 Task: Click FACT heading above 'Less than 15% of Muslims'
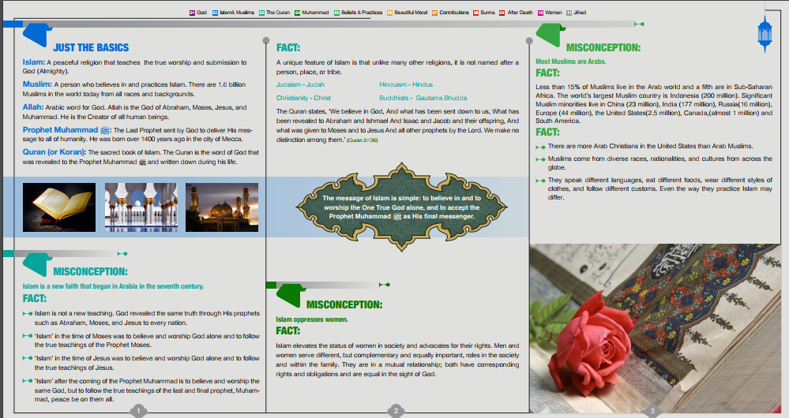tap(547, 73)
